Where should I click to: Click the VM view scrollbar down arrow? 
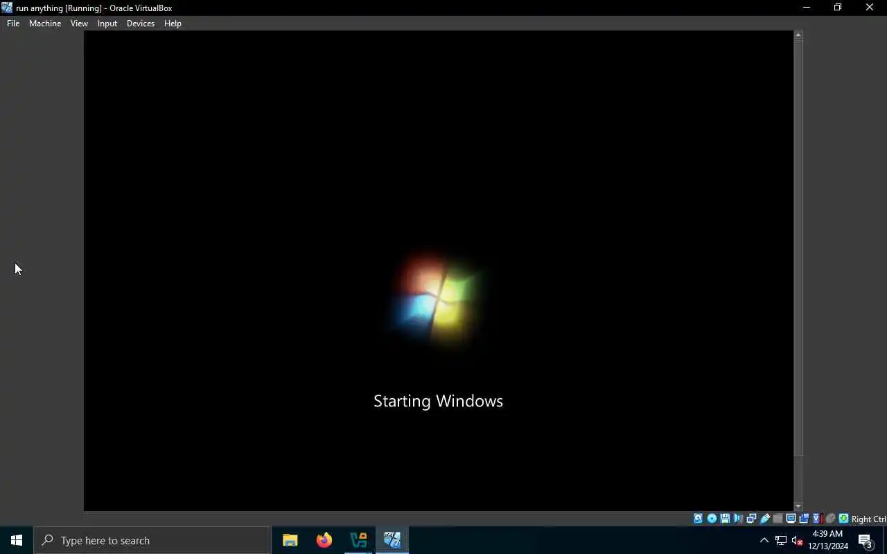[798, 507]
